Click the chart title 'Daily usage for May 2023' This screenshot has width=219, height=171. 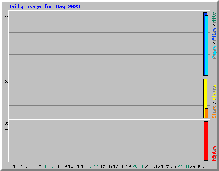[x=44, y=6]
